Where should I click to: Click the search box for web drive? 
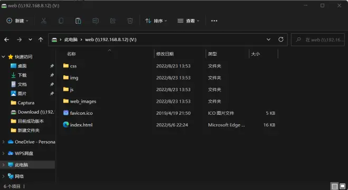(x=318, y=39)
